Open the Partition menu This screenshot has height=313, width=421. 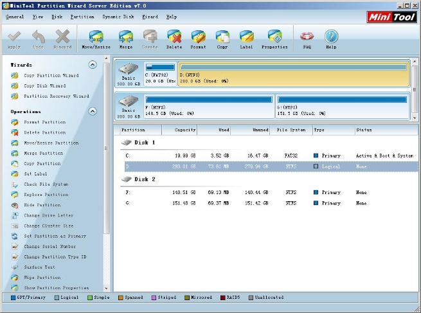82,17
